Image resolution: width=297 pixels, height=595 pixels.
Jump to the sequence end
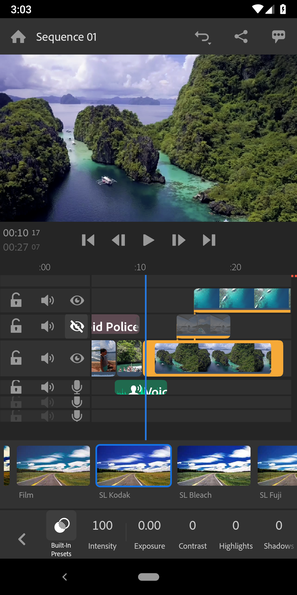[x=209, y=240]
